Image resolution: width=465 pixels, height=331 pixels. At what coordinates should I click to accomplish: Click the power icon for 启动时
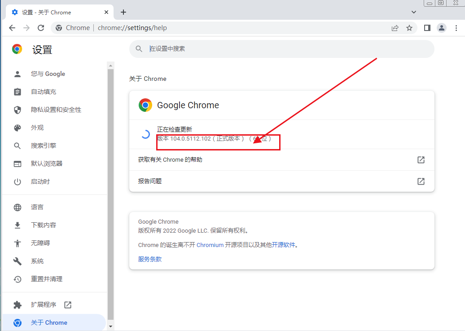[x=18, y=182]
